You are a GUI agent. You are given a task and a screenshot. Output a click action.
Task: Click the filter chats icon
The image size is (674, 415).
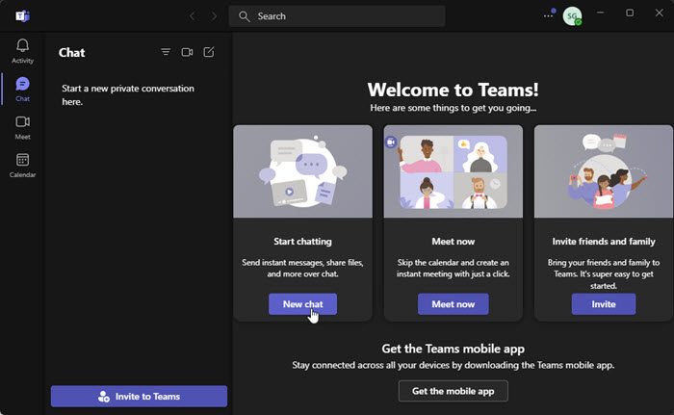click(x=166, y=53)
